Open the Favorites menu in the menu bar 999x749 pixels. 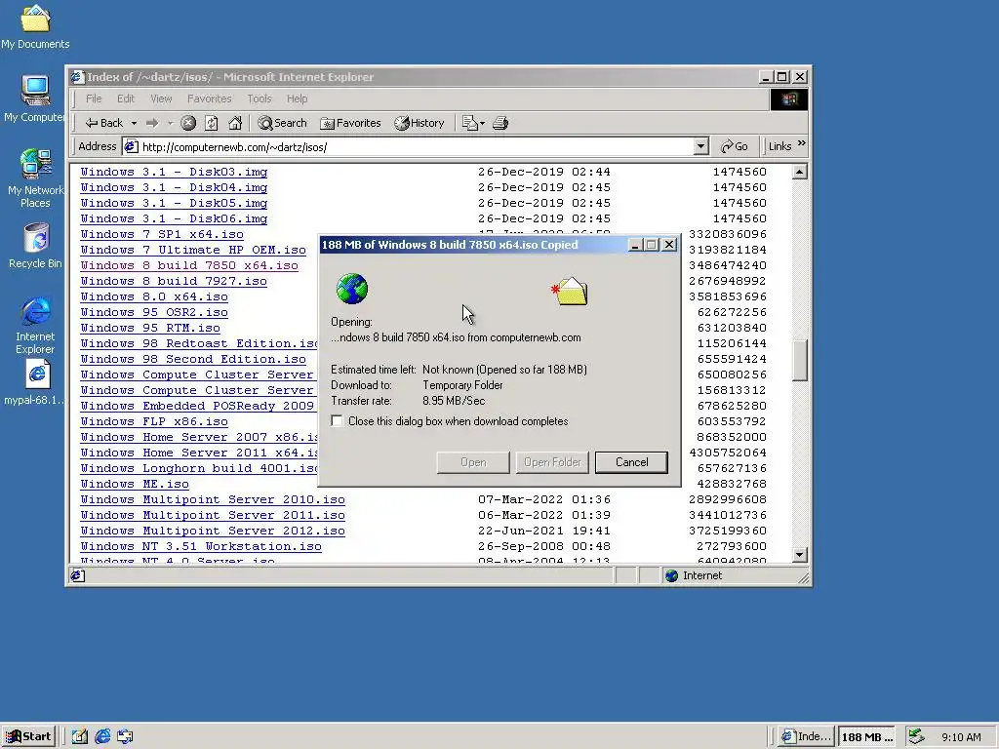pos(209,99)
